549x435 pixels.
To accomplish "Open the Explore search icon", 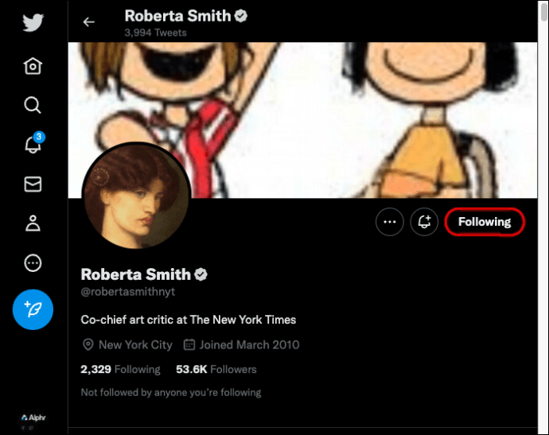I will click(33, 105).
